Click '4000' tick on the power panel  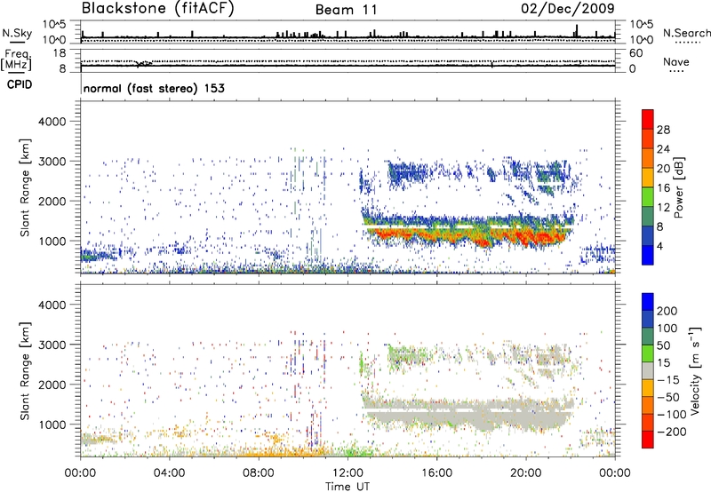pyautogui.click(x=52, y=122)
